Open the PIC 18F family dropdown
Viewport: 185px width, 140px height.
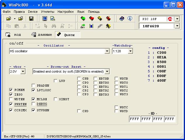point(177,19)
